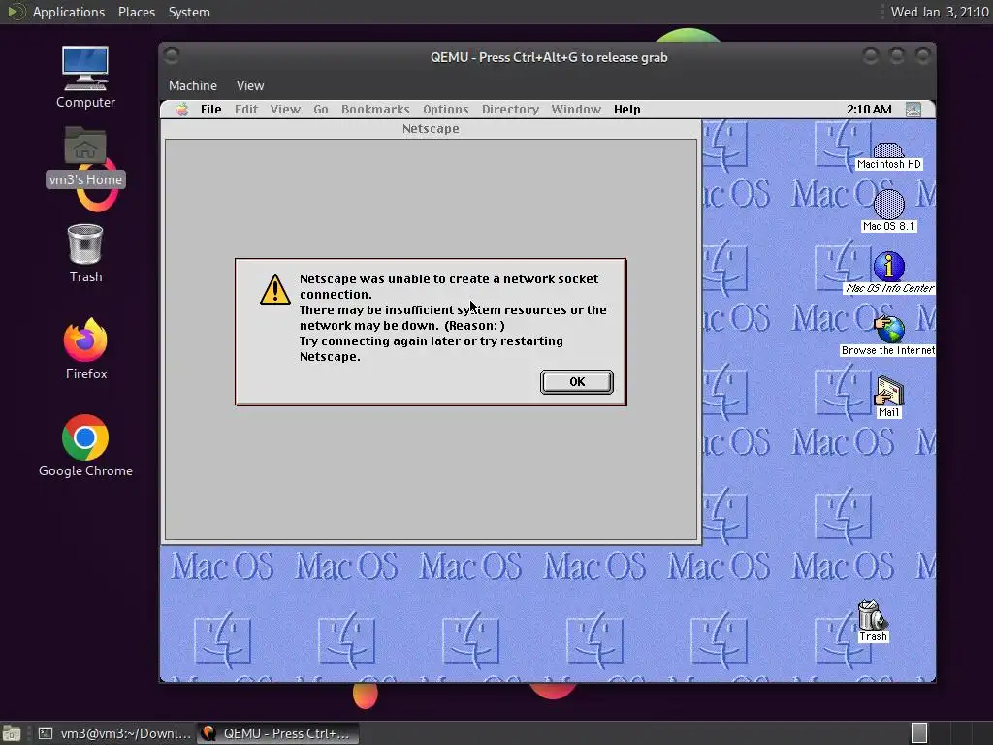This screenshot has height=745, width=993.
Task: Click the warning triangle icon in dialog
Action: pyautogui.click(x=275, y=289)
